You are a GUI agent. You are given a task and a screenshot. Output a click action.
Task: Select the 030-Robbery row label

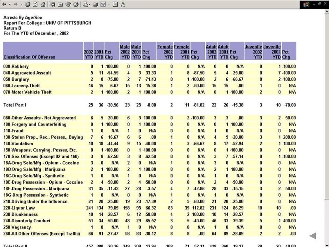[x=16, y=66]
